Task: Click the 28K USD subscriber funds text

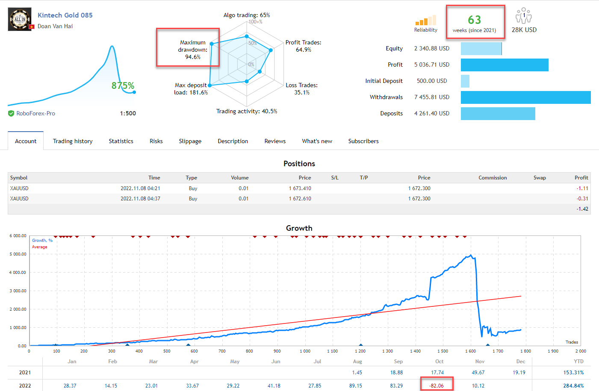Action: [x=524, y=30]
